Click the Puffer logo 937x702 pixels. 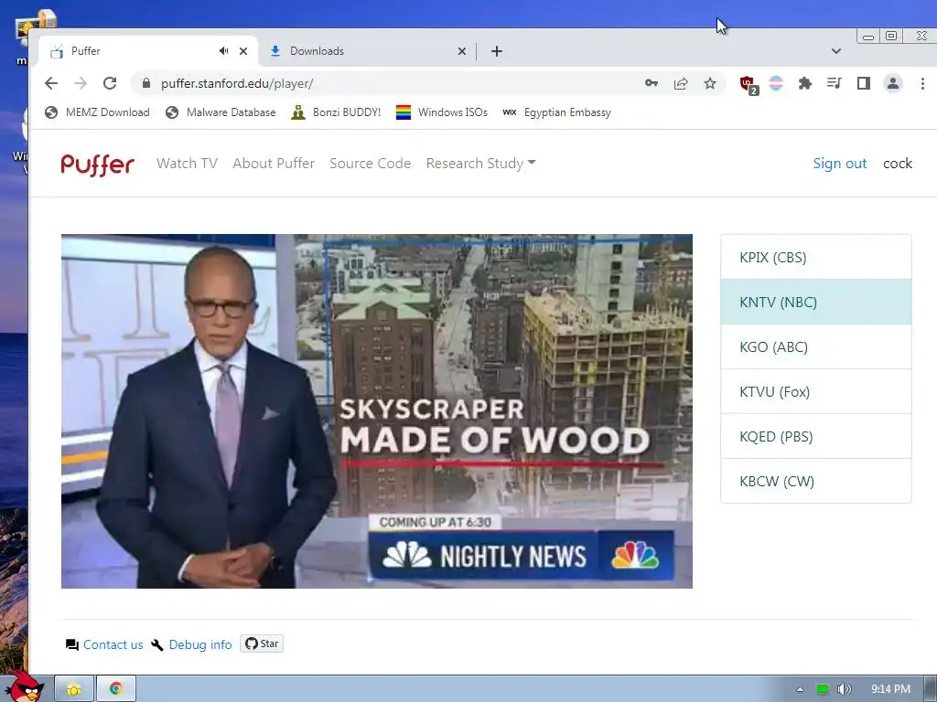pyautogui.click(x=97, y=165)
